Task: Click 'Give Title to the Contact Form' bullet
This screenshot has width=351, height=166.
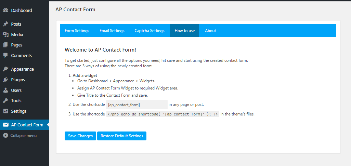Action: point(113,95)
